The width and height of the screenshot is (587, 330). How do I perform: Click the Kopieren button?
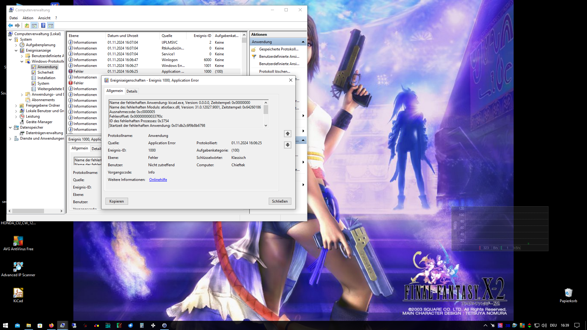[x=117, y=201]
